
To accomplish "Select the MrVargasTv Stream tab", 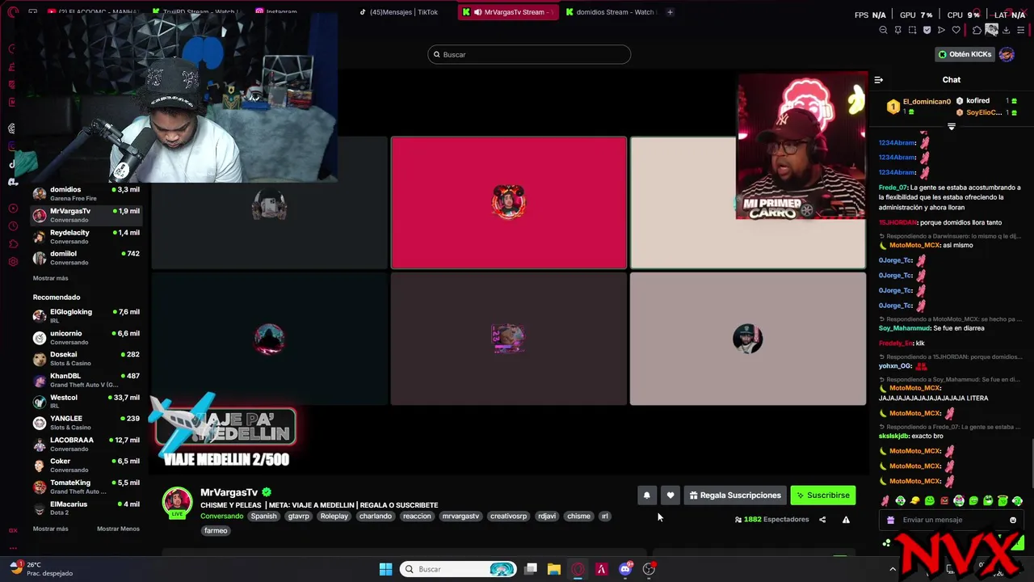I will (x=507, y=12).
